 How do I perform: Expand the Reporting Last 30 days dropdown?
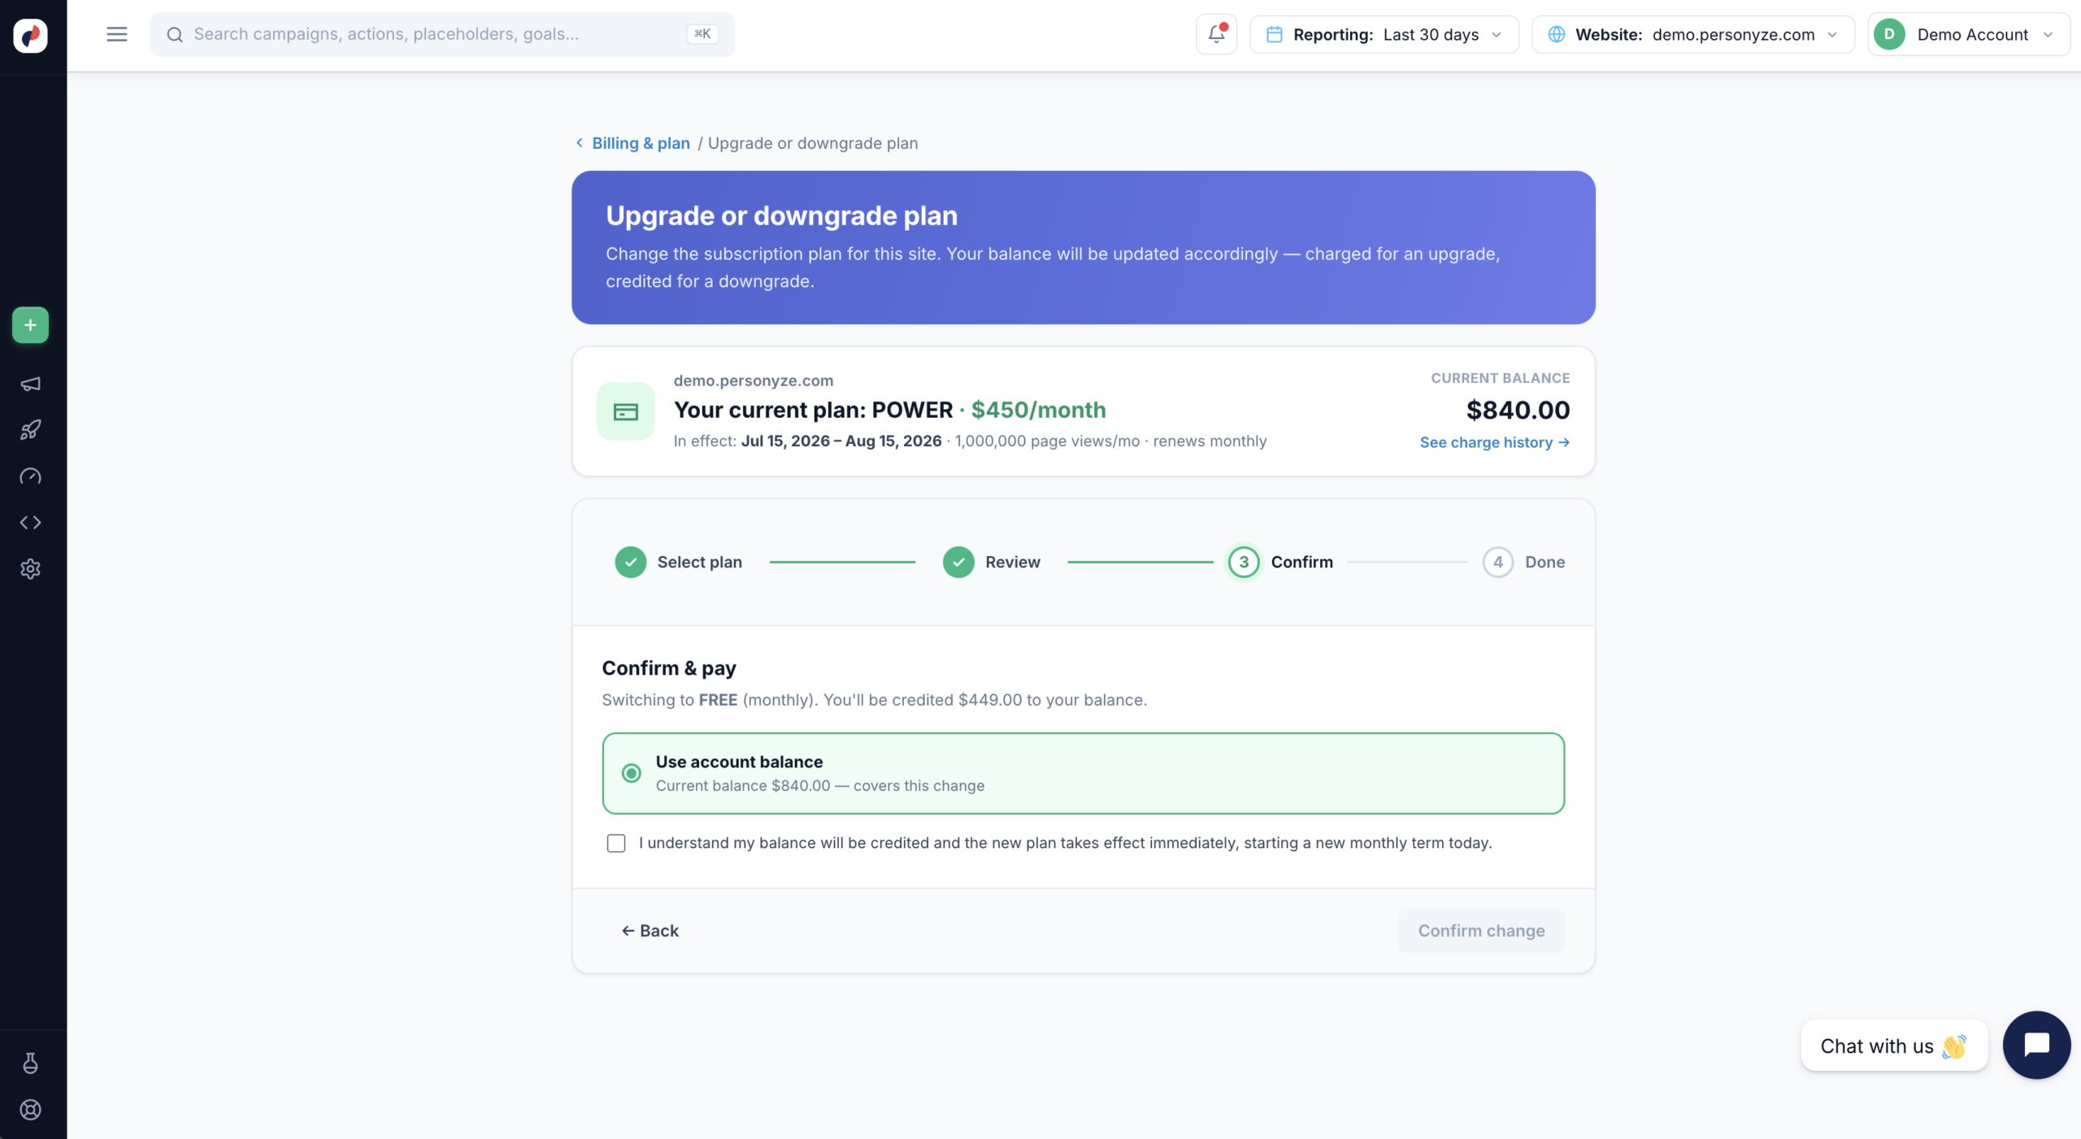point(1384,34)
